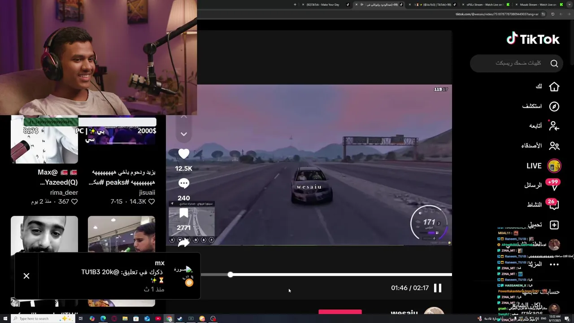Go back in browser history

570,14
